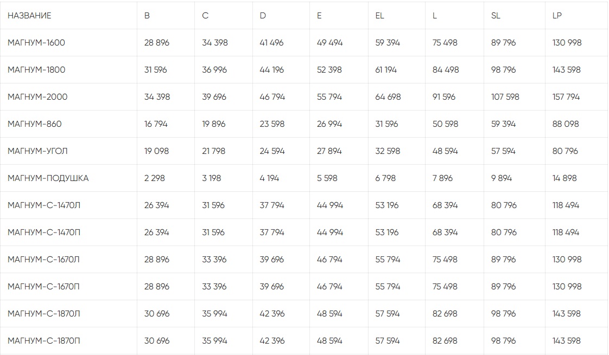Screen dimensions: 609x355
Task: Select the EL column header
Action: (379, 16)
